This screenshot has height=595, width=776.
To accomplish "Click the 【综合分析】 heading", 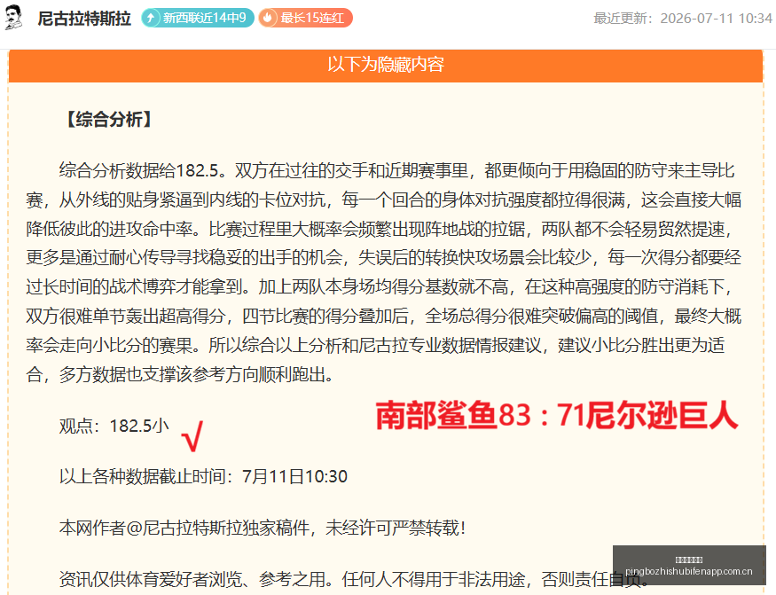I will (109, 120).
